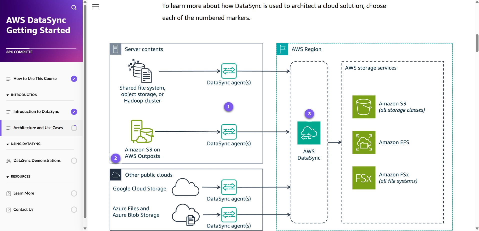Select numbered marker 2 in diagram

pos(115,158)
